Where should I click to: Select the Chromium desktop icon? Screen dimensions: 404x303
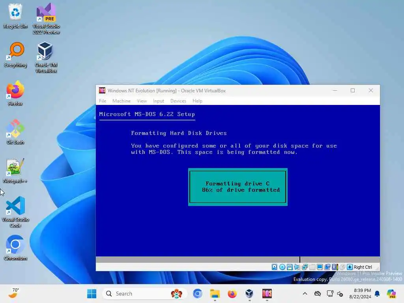(x=15, y=248)
